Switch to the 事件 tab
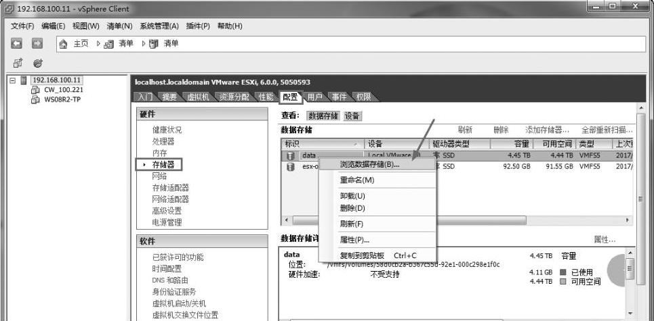Viewport: 654px width, 321px height. point(340,97)
